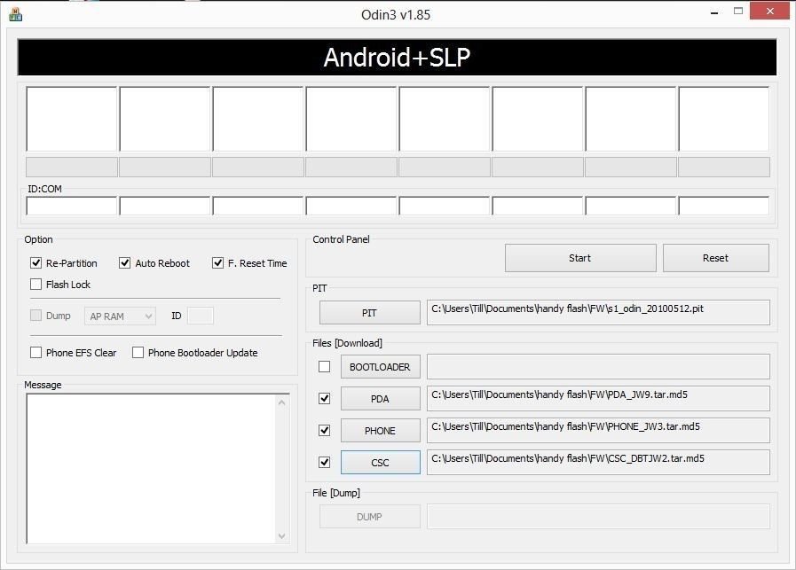Click the first ID:COM port box
The image size is (796, 570).
point(72,207)
